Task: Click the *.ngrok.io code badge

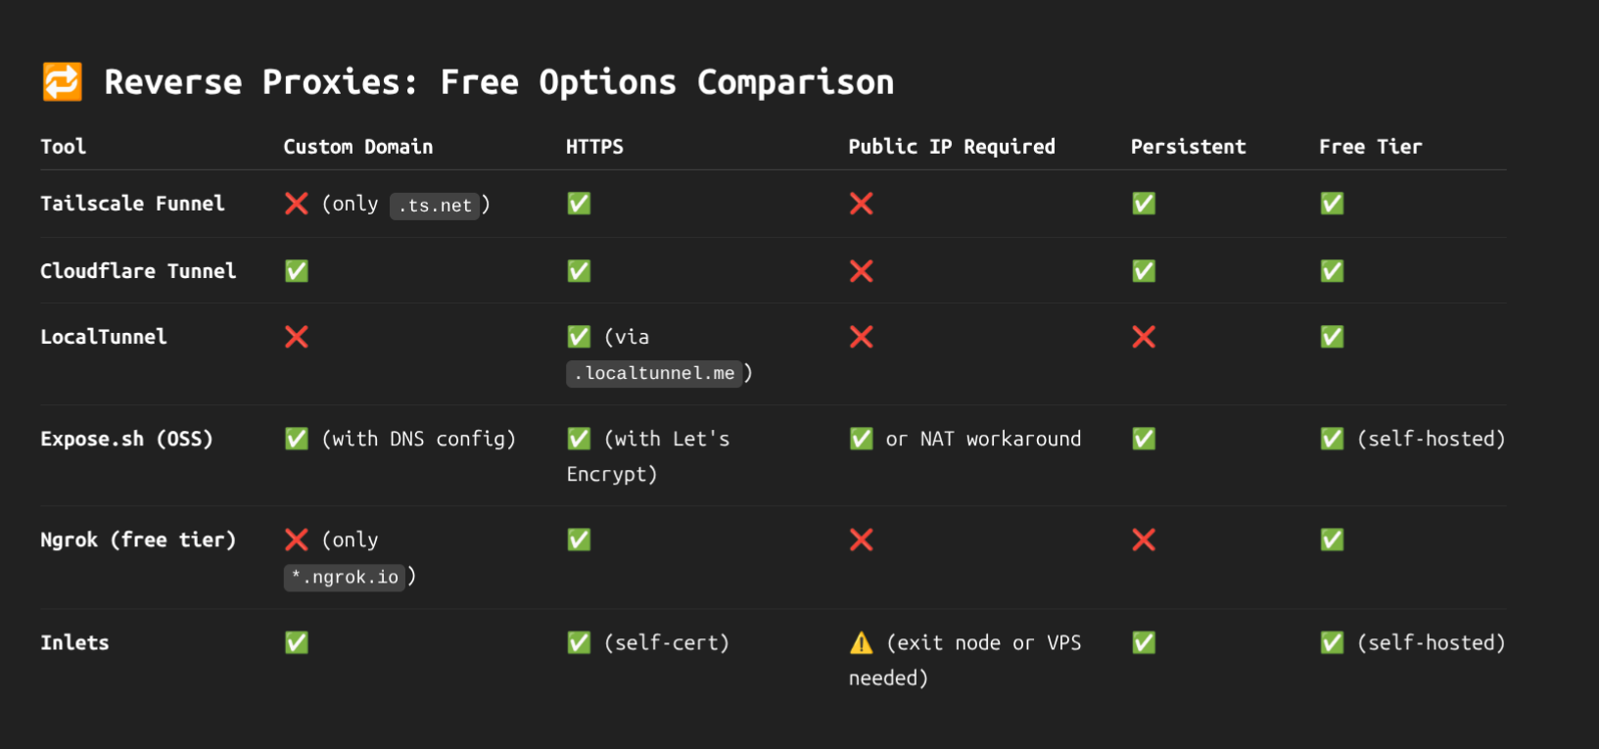Action: tap(345, 577)
